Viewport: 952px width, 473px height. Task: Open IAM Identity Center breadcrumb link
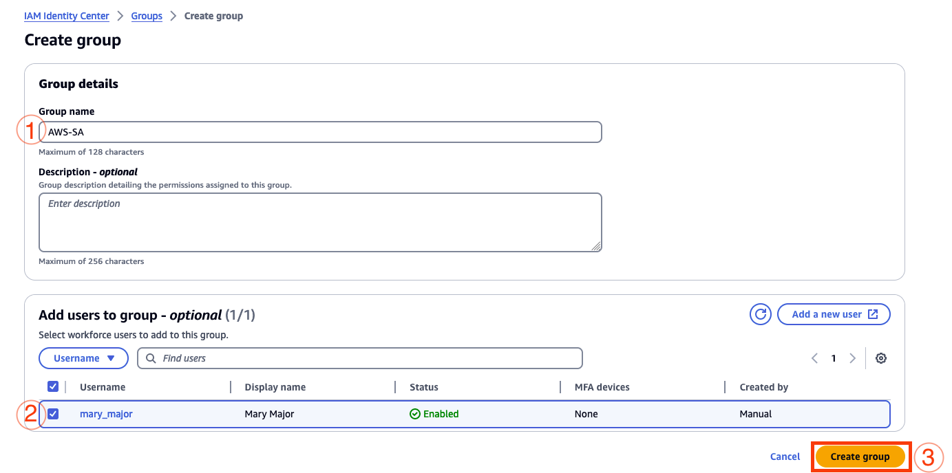[x=67, y=16]
